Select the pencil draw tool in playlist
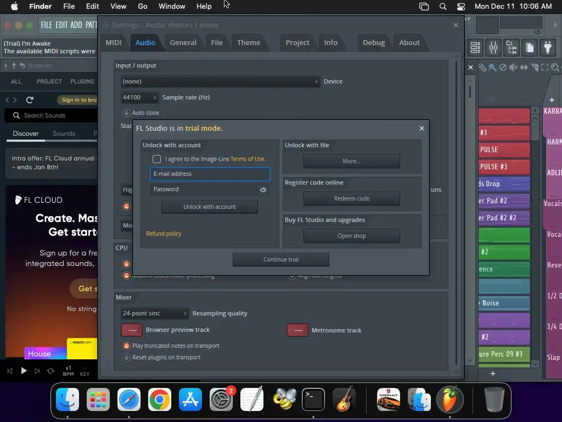562x422 pixels. coord(482,67)
